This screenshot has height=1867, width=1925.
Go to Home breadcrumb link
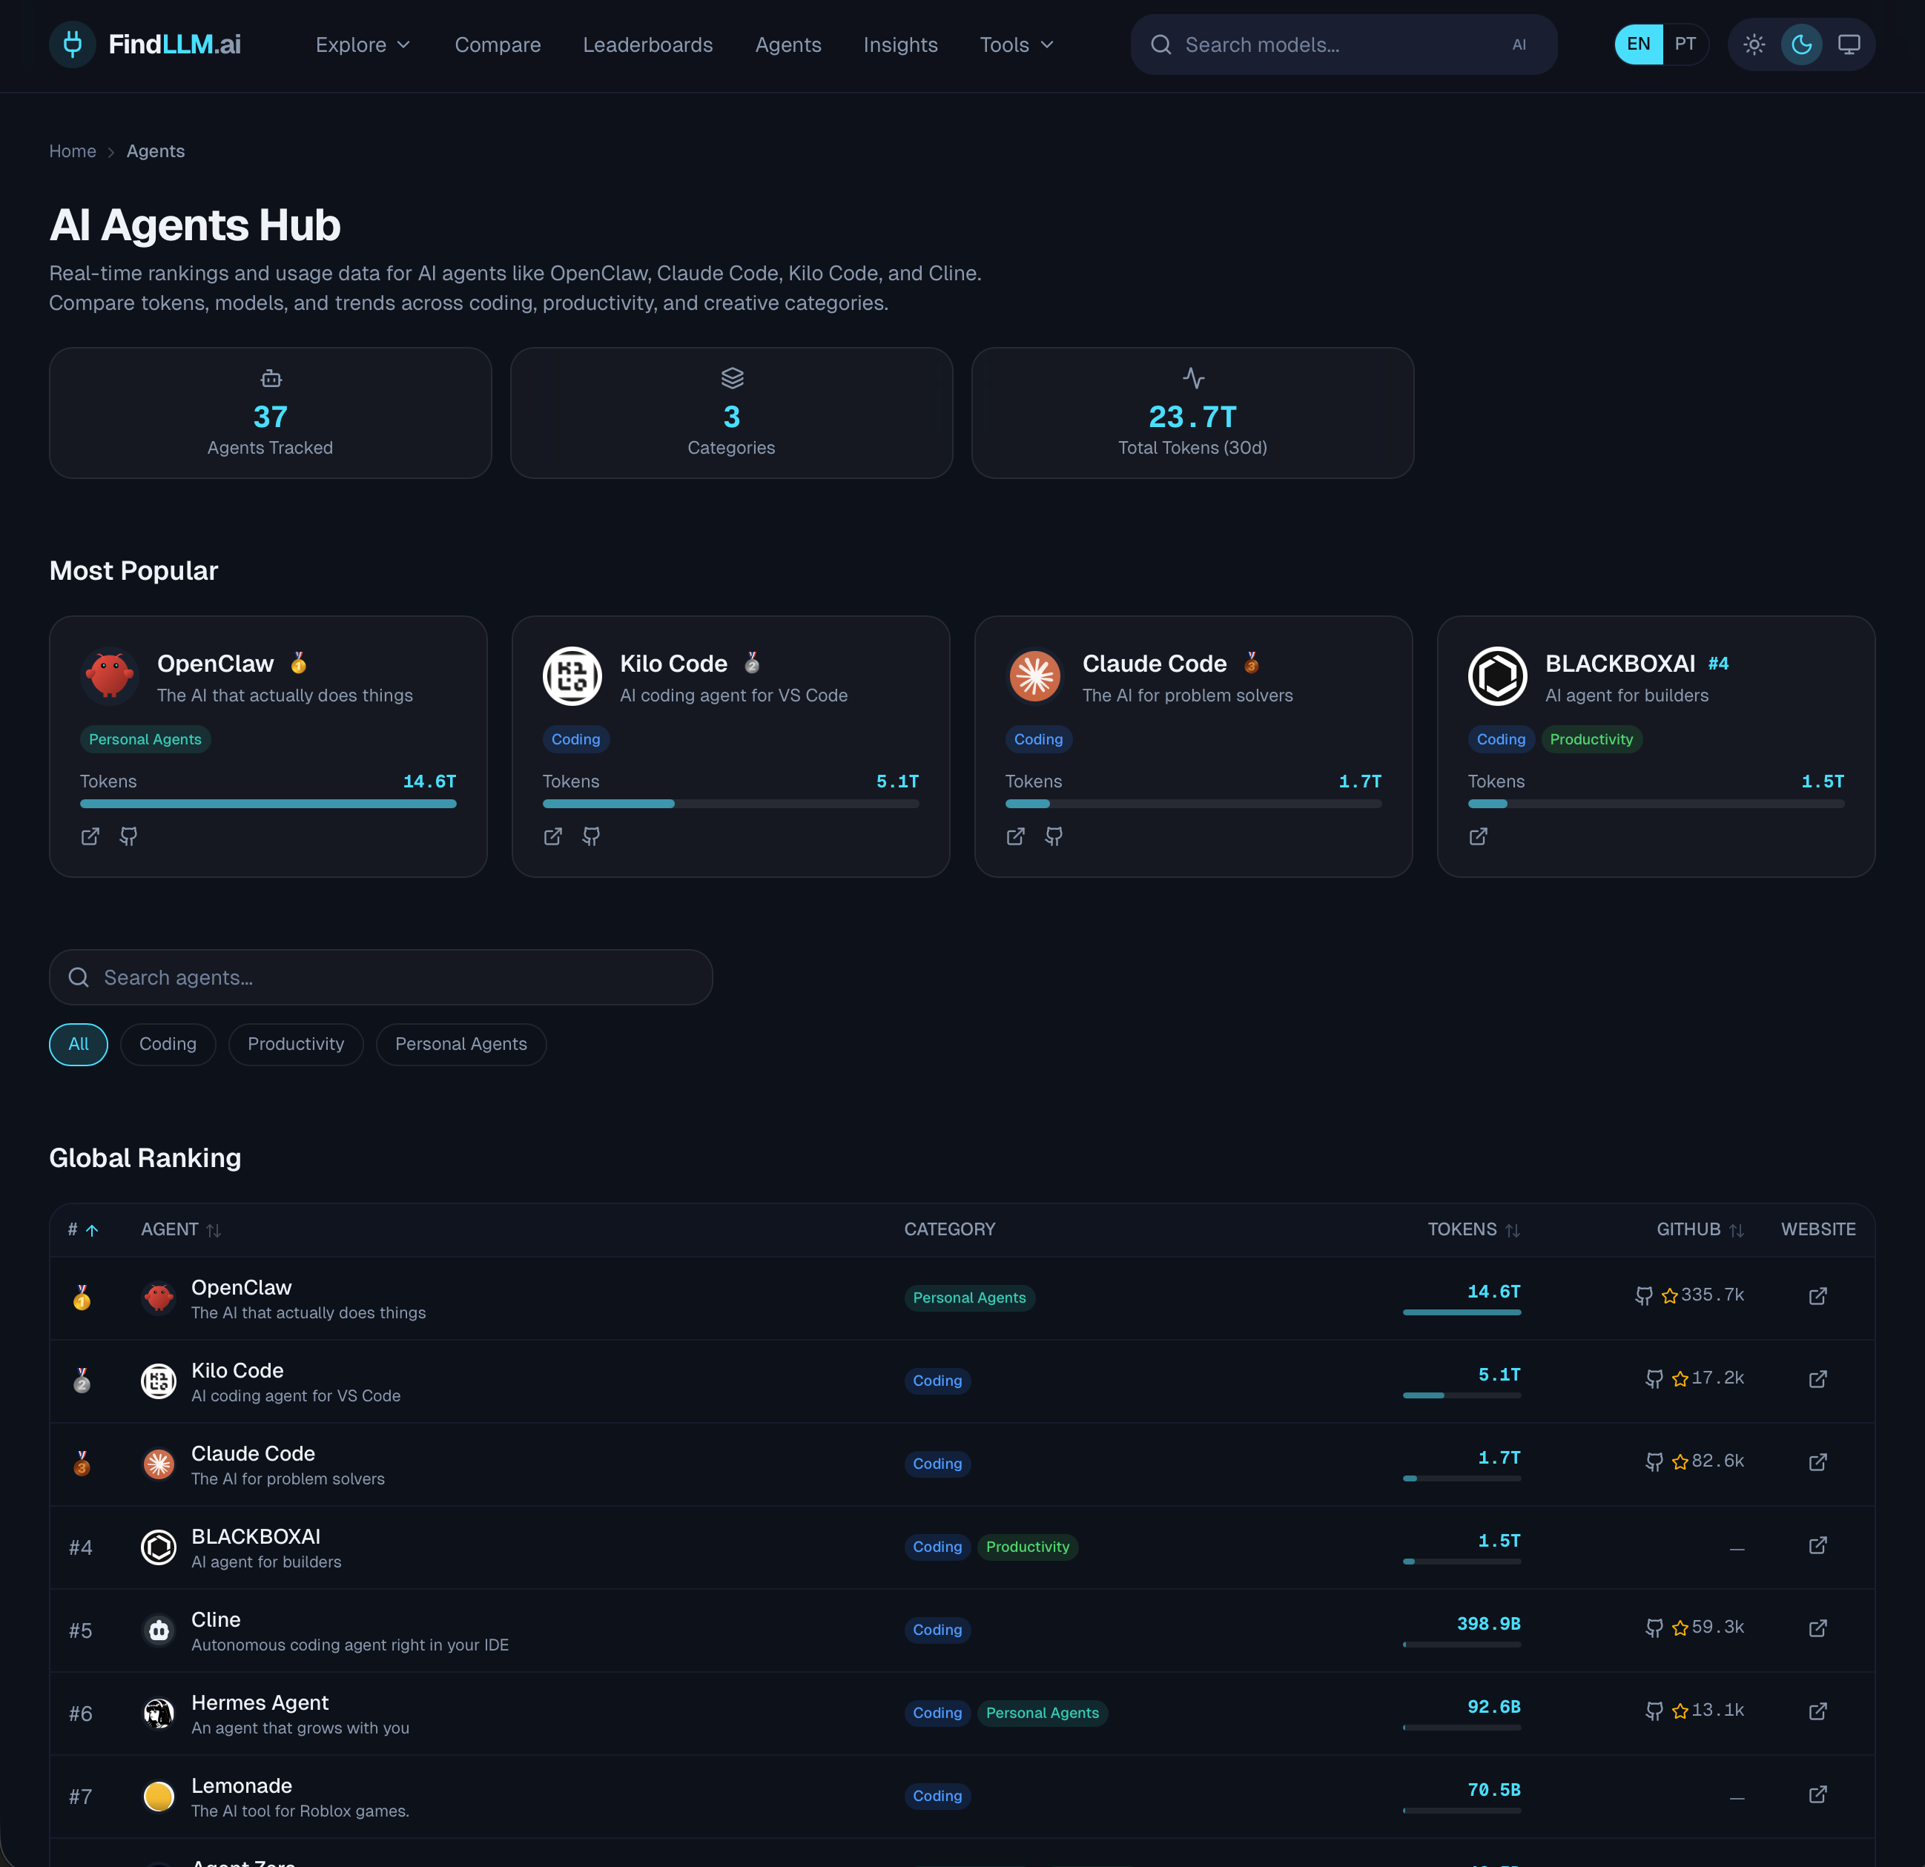pos(73,151)
